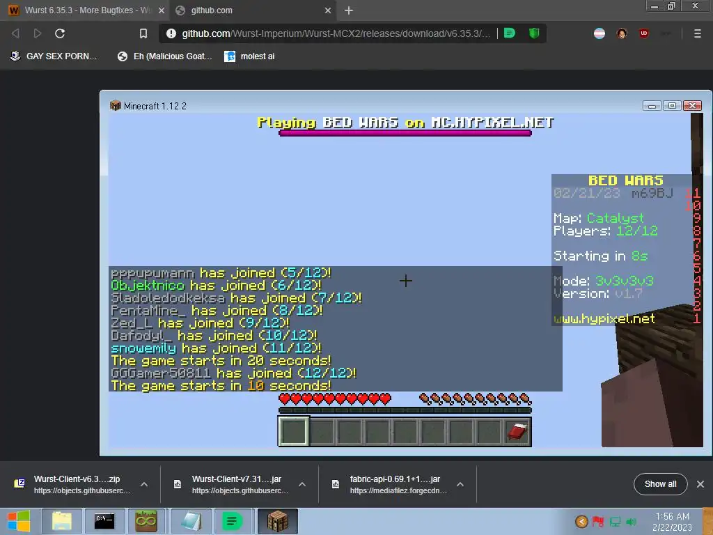The width and height of the screenshot is (713, 535).
Task: Open the Eh (Malicious Goat... bookmark
Action: coord(164,56)
